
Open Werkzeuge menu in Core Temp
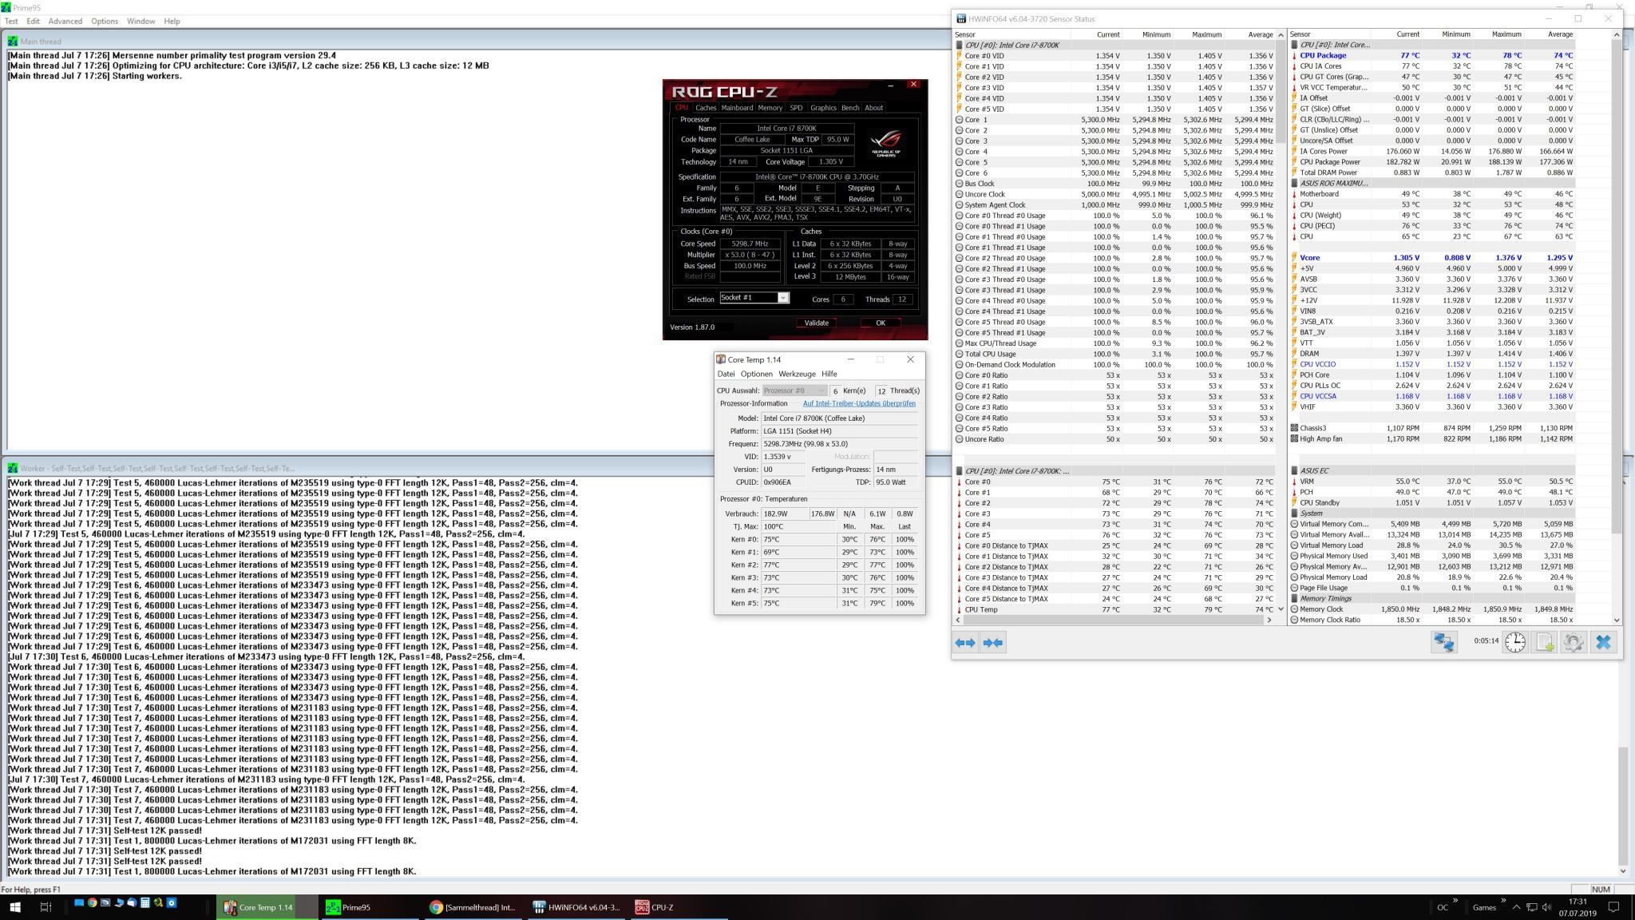796,374
